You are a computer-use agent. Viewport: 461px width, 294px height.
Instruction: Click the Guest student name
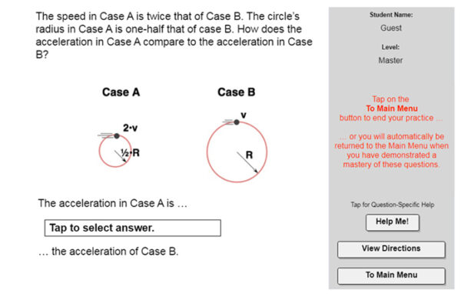click(x=391, y=28)
